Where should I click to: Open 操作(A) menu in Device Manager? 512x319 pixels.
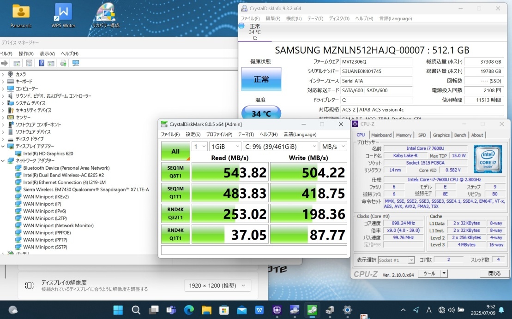point(26,53)
